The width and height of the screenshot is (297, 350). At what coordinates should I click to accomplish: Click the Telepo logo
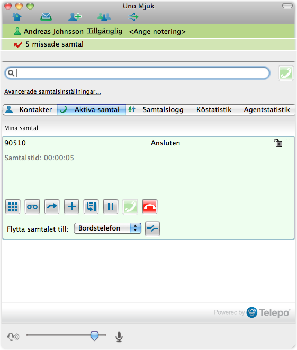click(268, 312)
